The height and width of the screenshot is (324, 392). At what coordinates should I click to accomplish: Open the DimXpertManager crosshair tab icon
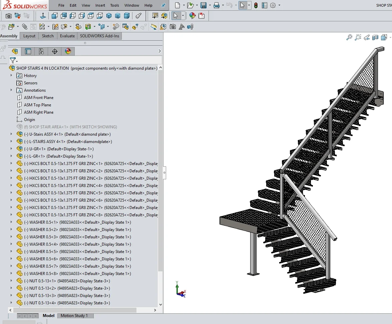pyautogui.click(x=55, y=51)
